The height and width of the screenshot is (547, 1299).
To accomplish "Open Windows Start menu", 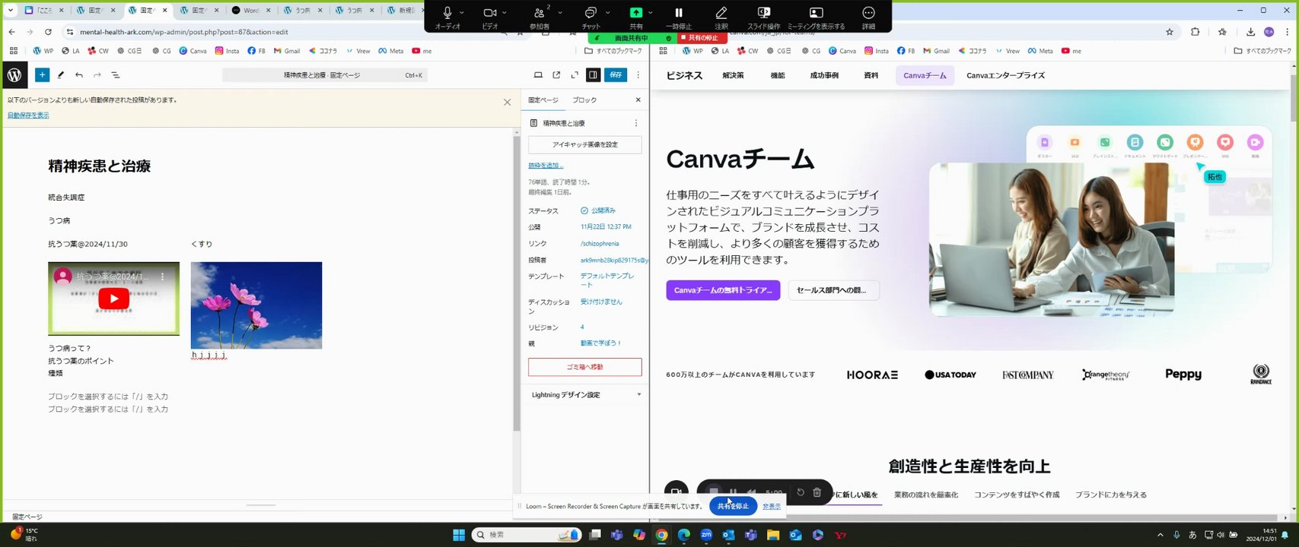I will (459, 535).
